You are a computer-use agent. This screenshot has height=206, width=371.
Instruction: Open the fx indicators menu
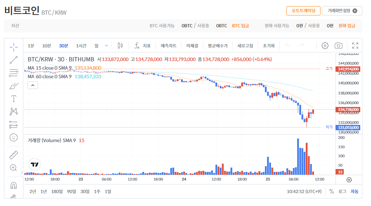[x=137, y=46]
